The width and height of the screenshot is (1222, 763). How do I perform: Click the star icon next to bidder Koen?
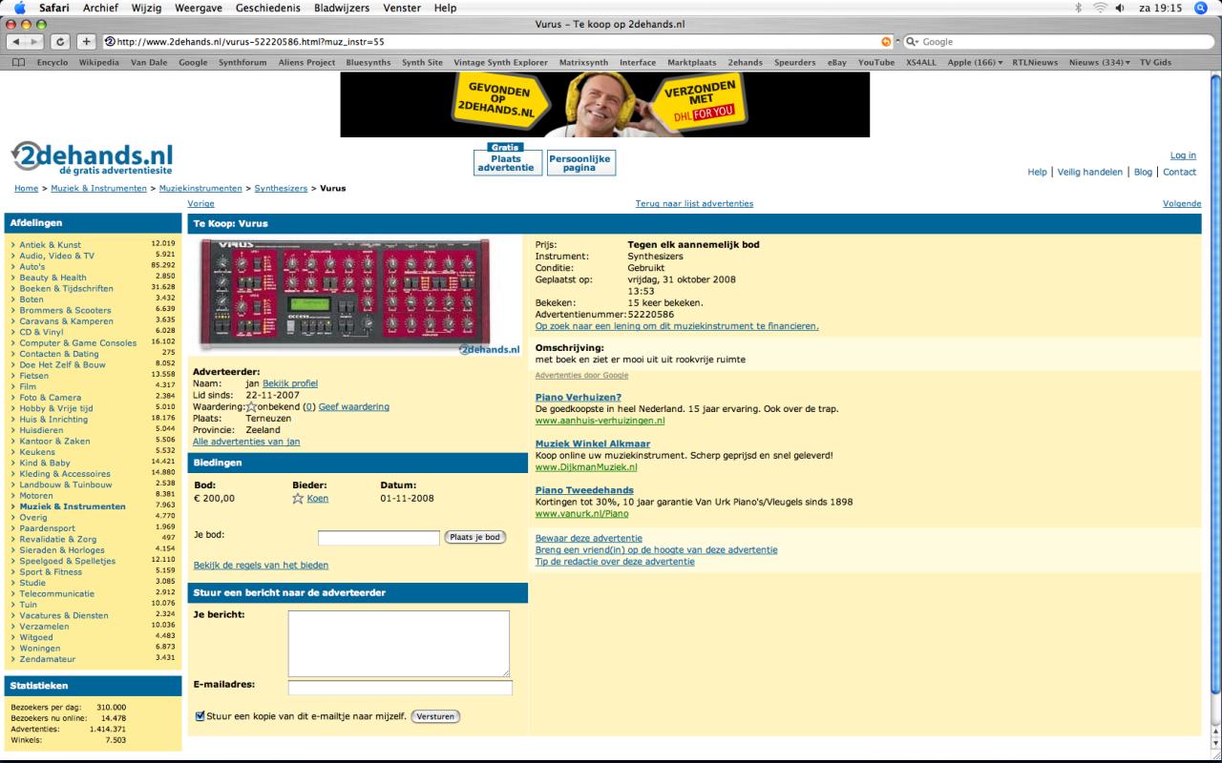[x=298, y=498]
